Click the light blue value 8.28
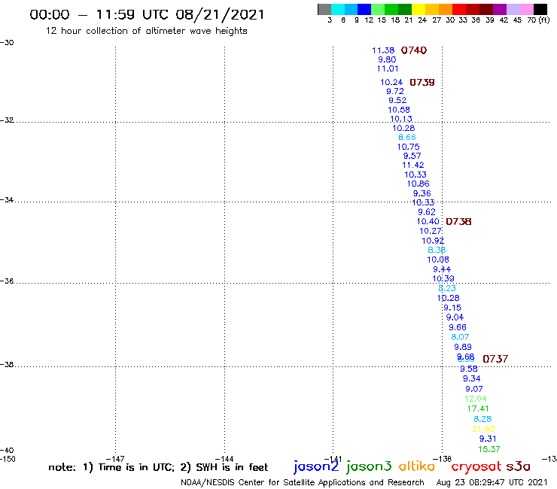This screenshot has height=489, width=557. tap(482, 419)
